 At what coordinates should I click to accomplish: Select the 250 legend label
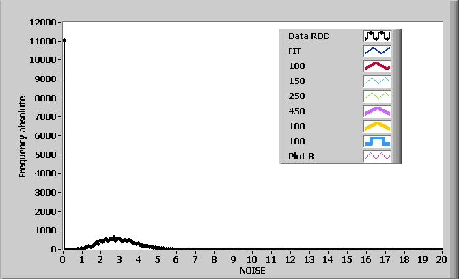click(x=296, y=96)
